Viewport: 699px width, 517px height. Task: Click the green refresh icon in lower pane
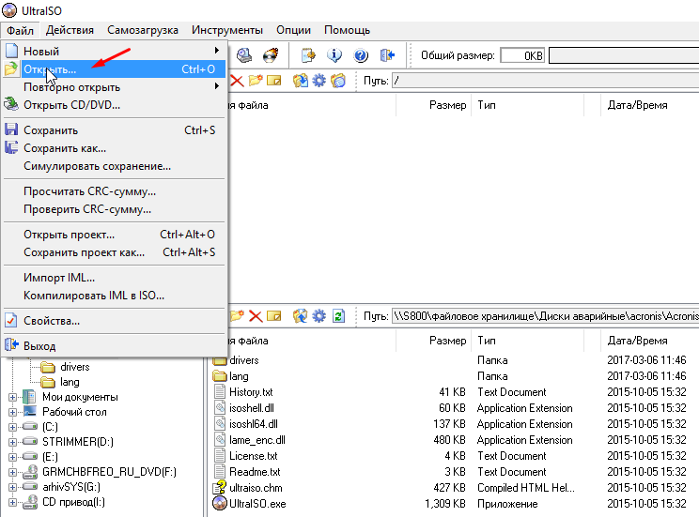(338, 316)
